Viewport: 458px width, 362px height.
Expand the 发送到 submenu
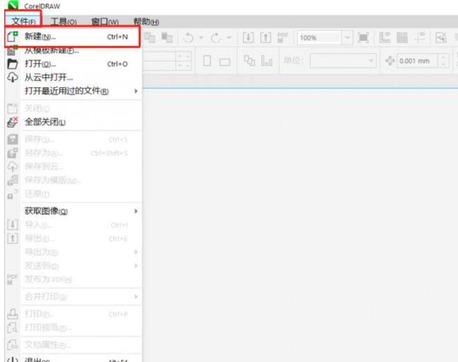click(x=136, y=265)
